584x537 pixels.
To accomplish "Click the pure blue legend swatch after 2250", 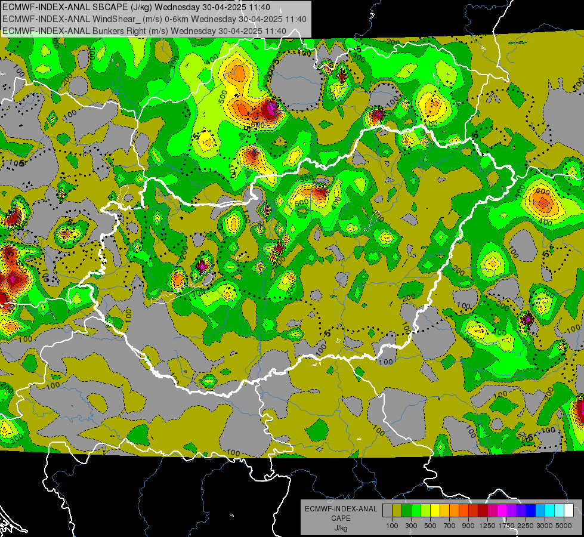I will click(531, 511).
